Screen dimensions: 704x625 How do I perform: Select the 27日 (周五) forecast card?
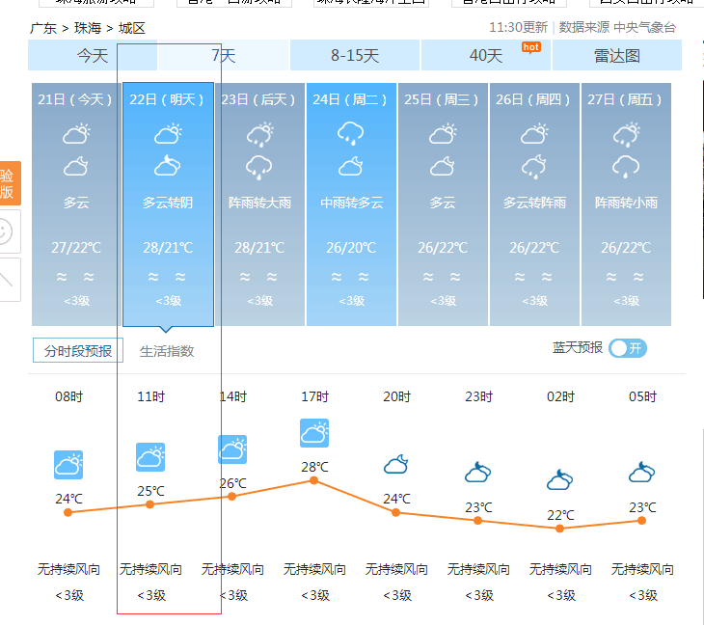626,204
